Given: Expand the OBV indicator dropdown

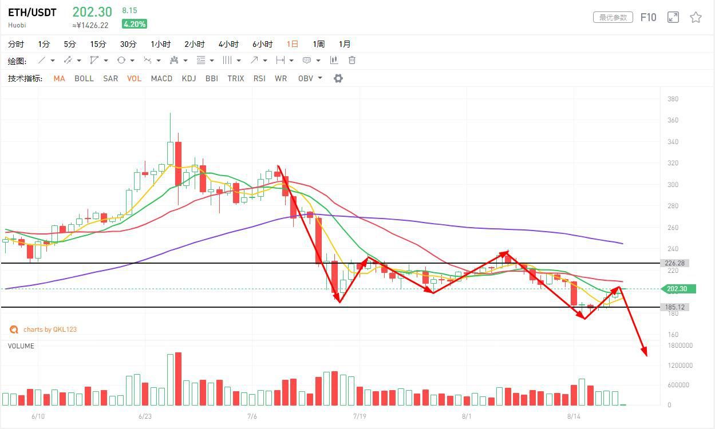Looking at the screenshot, I should [318, 78].
